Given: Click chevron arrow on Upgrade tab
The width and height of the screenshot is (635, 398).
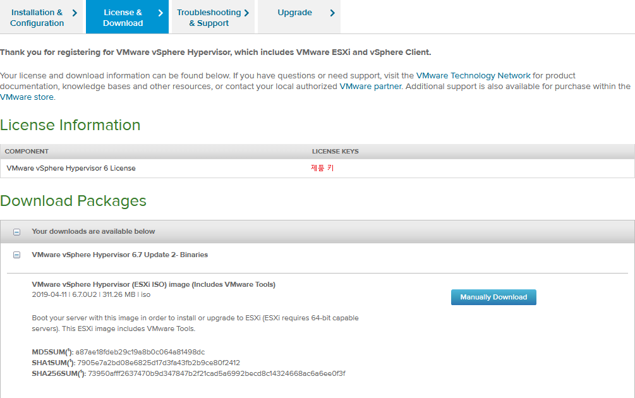Looking at the screenshot, I should tap(332, 13).
